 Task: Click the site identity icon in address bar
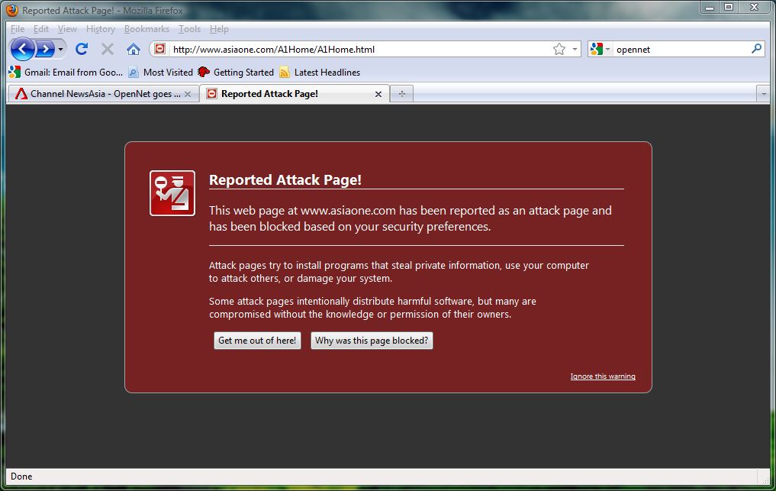[x=159, y=49]
